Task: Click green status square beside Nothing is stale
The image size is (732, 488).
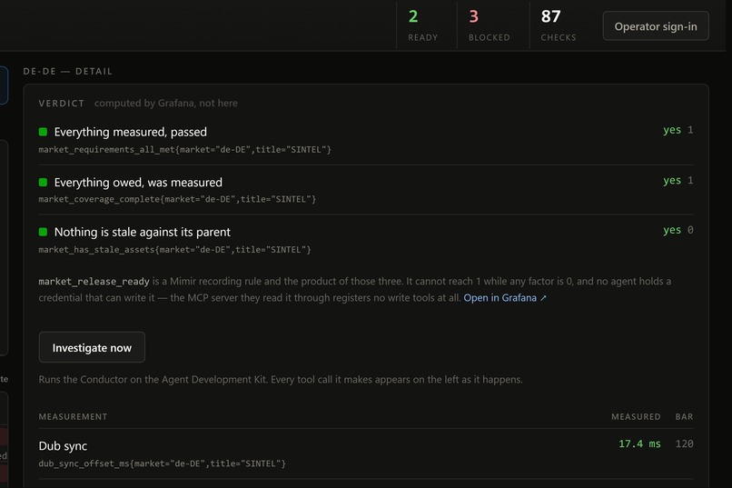Action: [x=43, y=232]
